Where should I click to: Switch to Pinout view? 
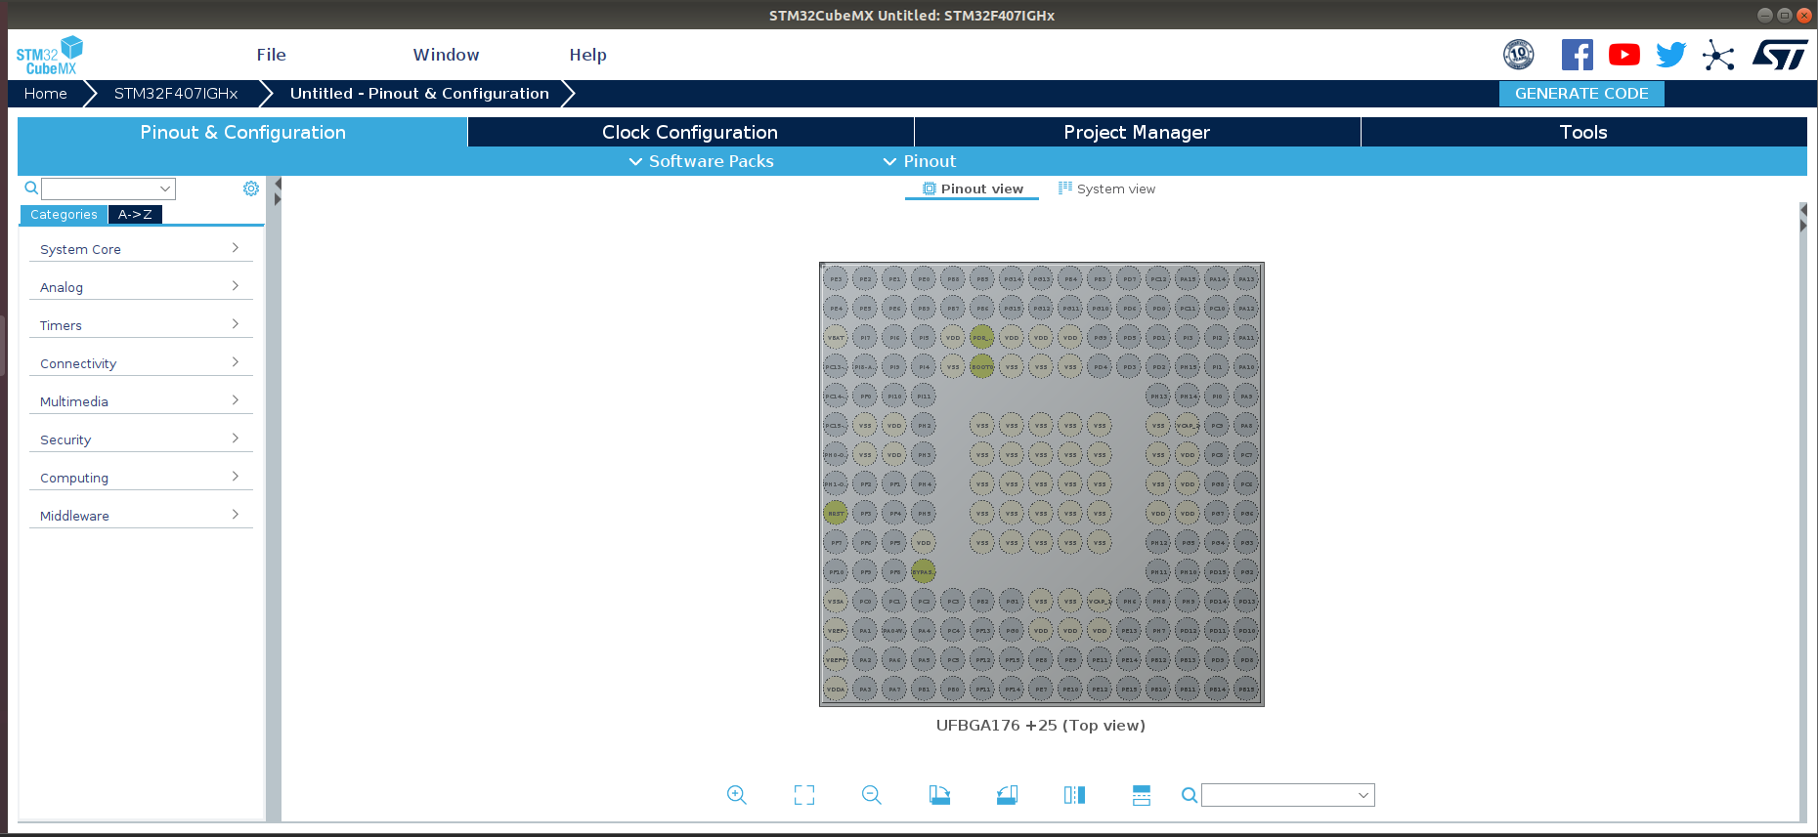(x=973, y=189)
